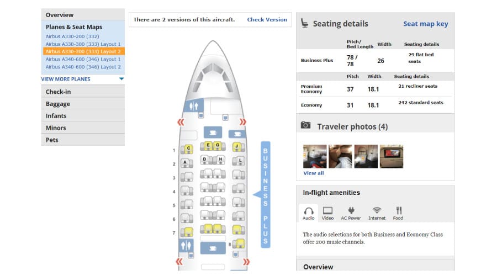Open the first traveler photo thumbnail
This screenshot has height=276, width=497.
(x=315, y=156)
